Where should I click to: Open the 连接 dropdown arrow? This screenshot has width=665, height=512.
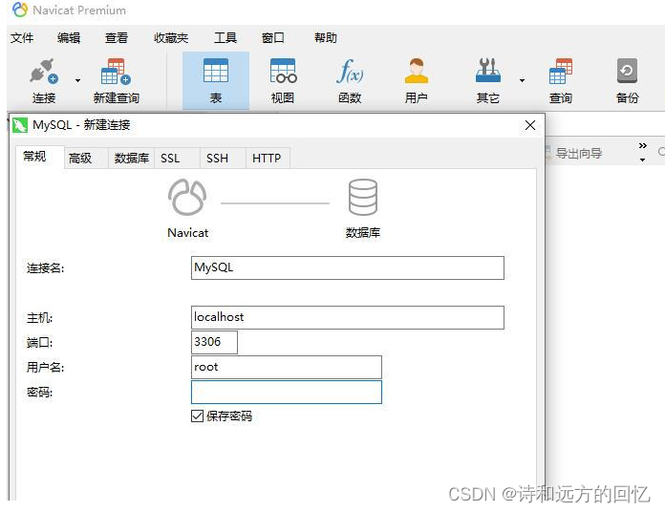point(77,80)
